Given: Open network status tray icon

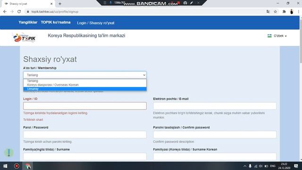Looking at the screenshot, I should tap(256, 166).
